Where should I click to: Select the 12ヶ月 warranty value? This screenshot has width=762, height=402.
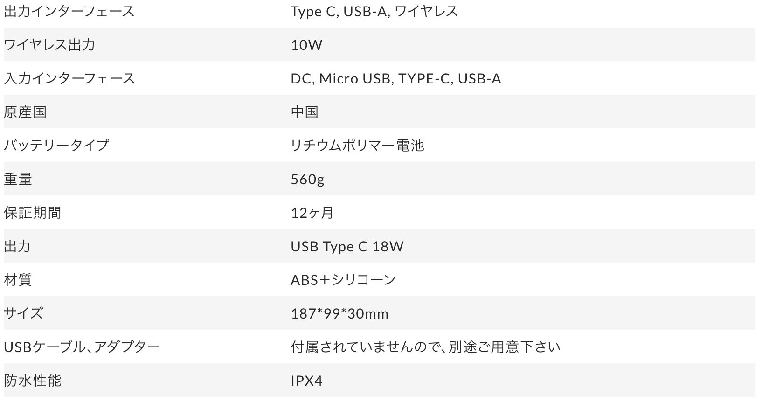click(x=312, y=213)
